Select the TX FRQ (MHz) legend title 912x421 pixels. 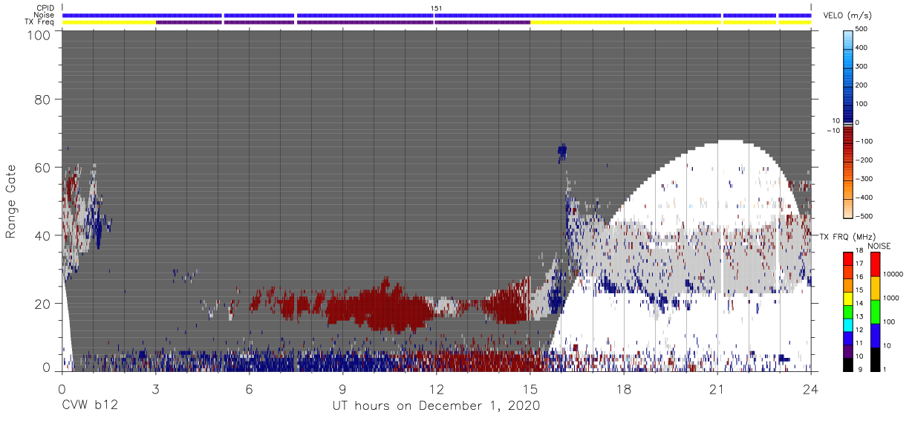click(x=847, y=237)
